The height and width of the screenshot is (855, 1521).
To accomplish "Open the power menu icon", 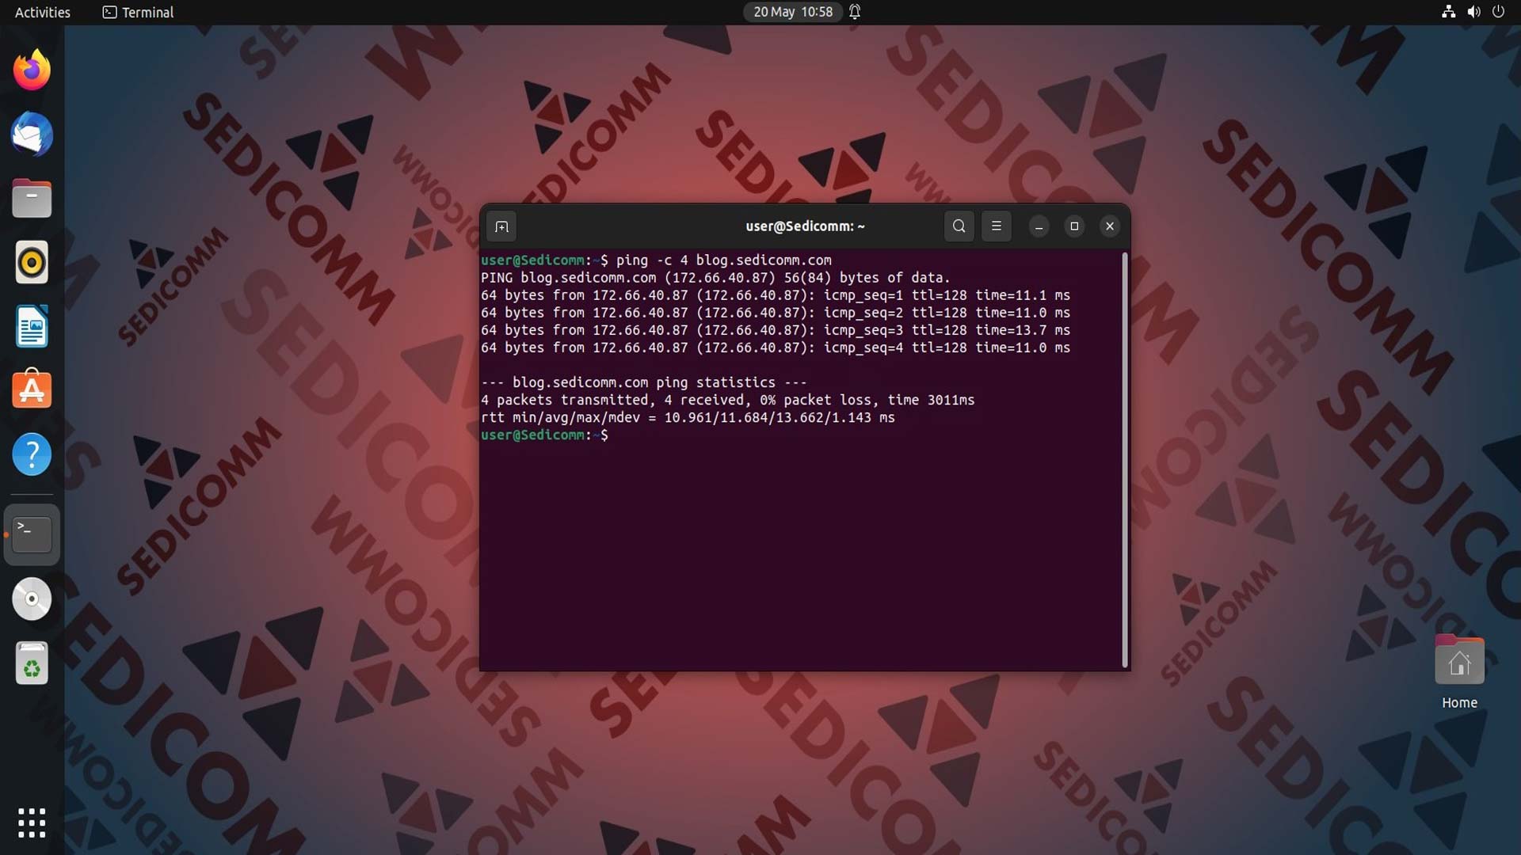I will [x=1498, y=12].
